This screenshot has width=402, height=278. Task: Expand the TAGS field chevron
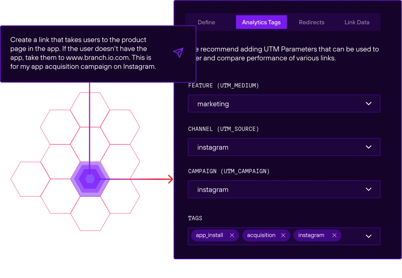368,236
